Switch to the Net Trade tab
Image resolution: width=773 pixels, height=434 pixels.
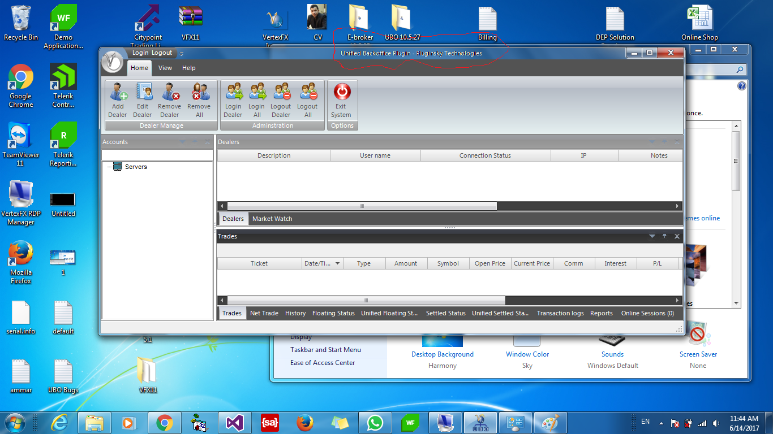[264, 313]
